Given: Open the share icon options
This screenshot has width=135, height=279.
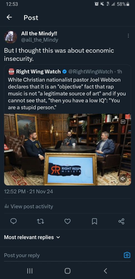Looking at the screenshot, I should point(121,221).
